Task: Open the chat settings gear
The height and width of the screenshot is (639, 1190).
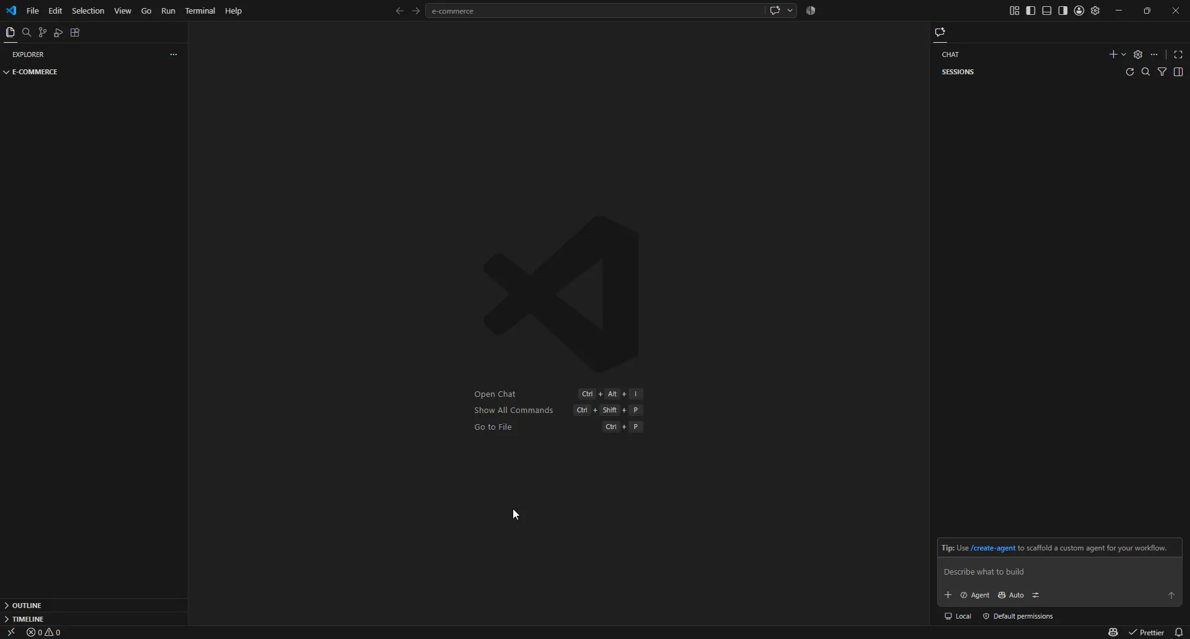Action: tap(1138, 54)
